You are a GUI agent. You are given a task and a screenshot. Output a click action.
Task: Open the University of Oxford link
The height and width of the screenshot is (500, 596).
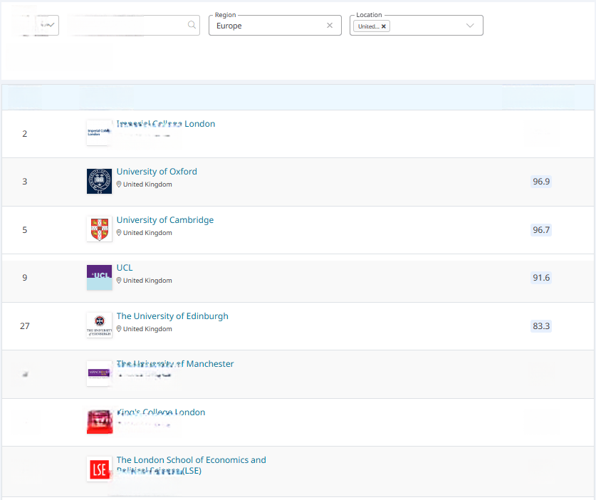(157, 172)
